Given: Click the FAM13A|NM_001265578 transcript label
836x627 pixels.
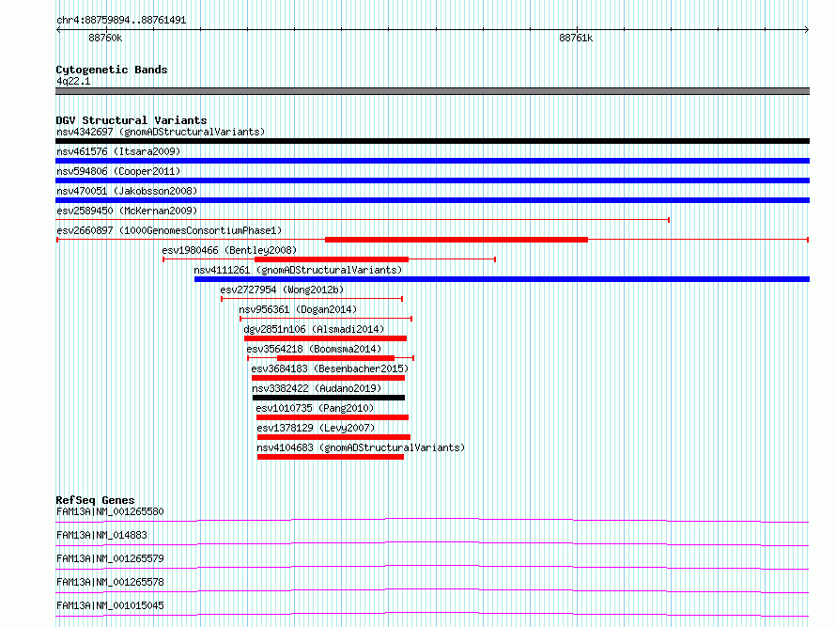Looking at the screenshot, I should pyautogui.click(x=110, y=582).
